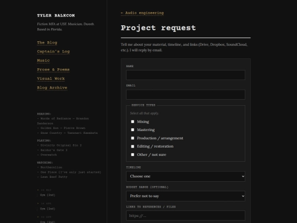Screen dimensions: 297x223
Task: Select 'Overwatch' playing entry
Action: [47, 155]
